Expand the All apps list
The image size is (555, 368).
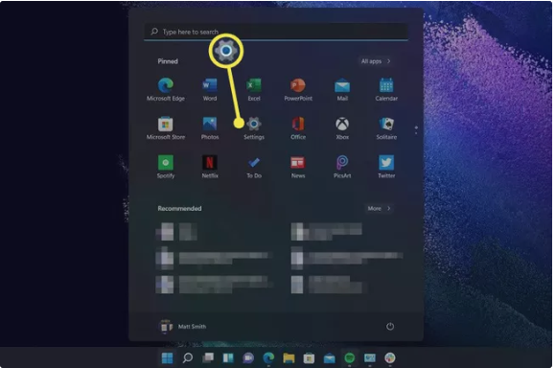tap(375, 61)
